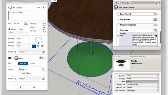Align text right
Image resolution: width=168 pixels, height=95 pixels.
(x=42, y=46)
